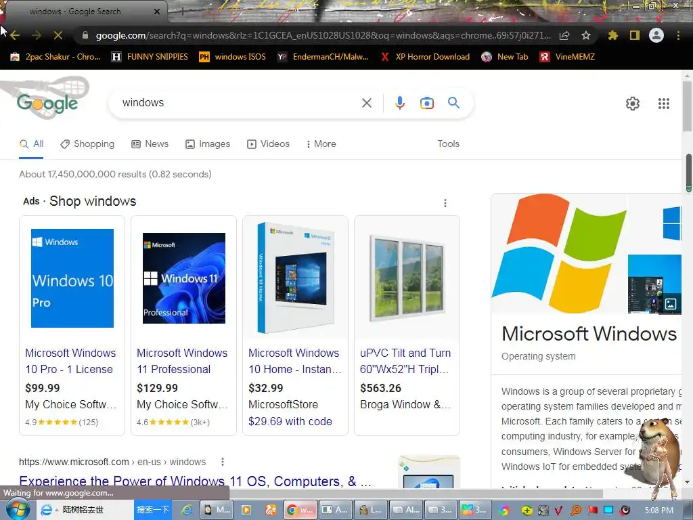Open the FUNNY SNIPPIES bookmark

[150, 57]
